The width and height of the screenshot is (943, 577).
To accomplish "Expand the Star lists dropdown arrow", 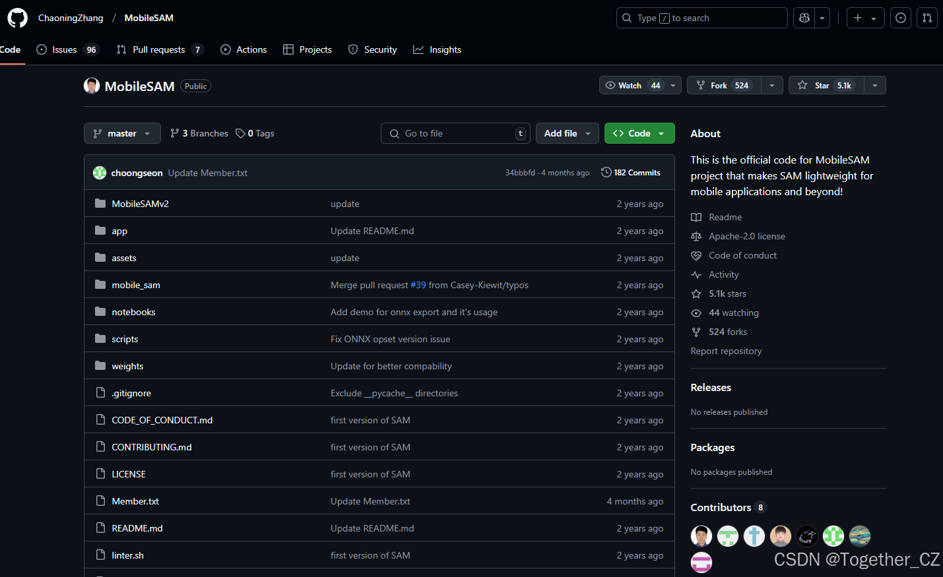I will (875, 85).
